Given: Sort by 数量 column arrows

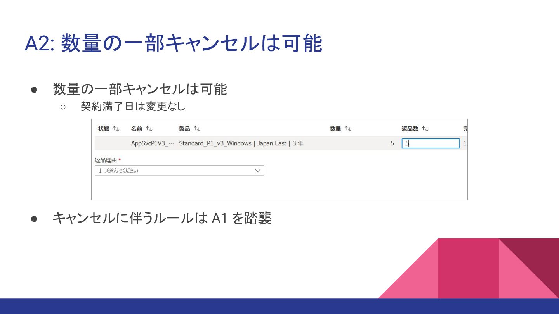Looking at the screenshot, I should 347,129.
